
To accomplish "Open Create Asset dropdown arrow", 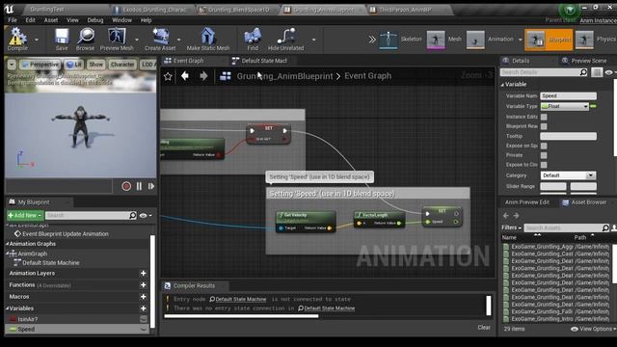I will pos(179,40).
